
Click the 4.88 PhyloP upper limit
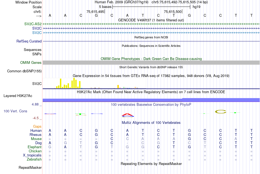coord(35,104)
